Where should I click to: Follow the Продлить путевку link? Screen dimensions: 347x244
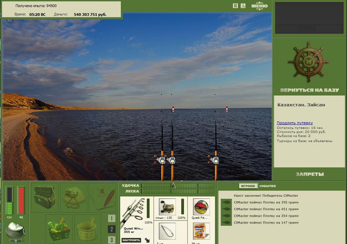click(295, 123)
